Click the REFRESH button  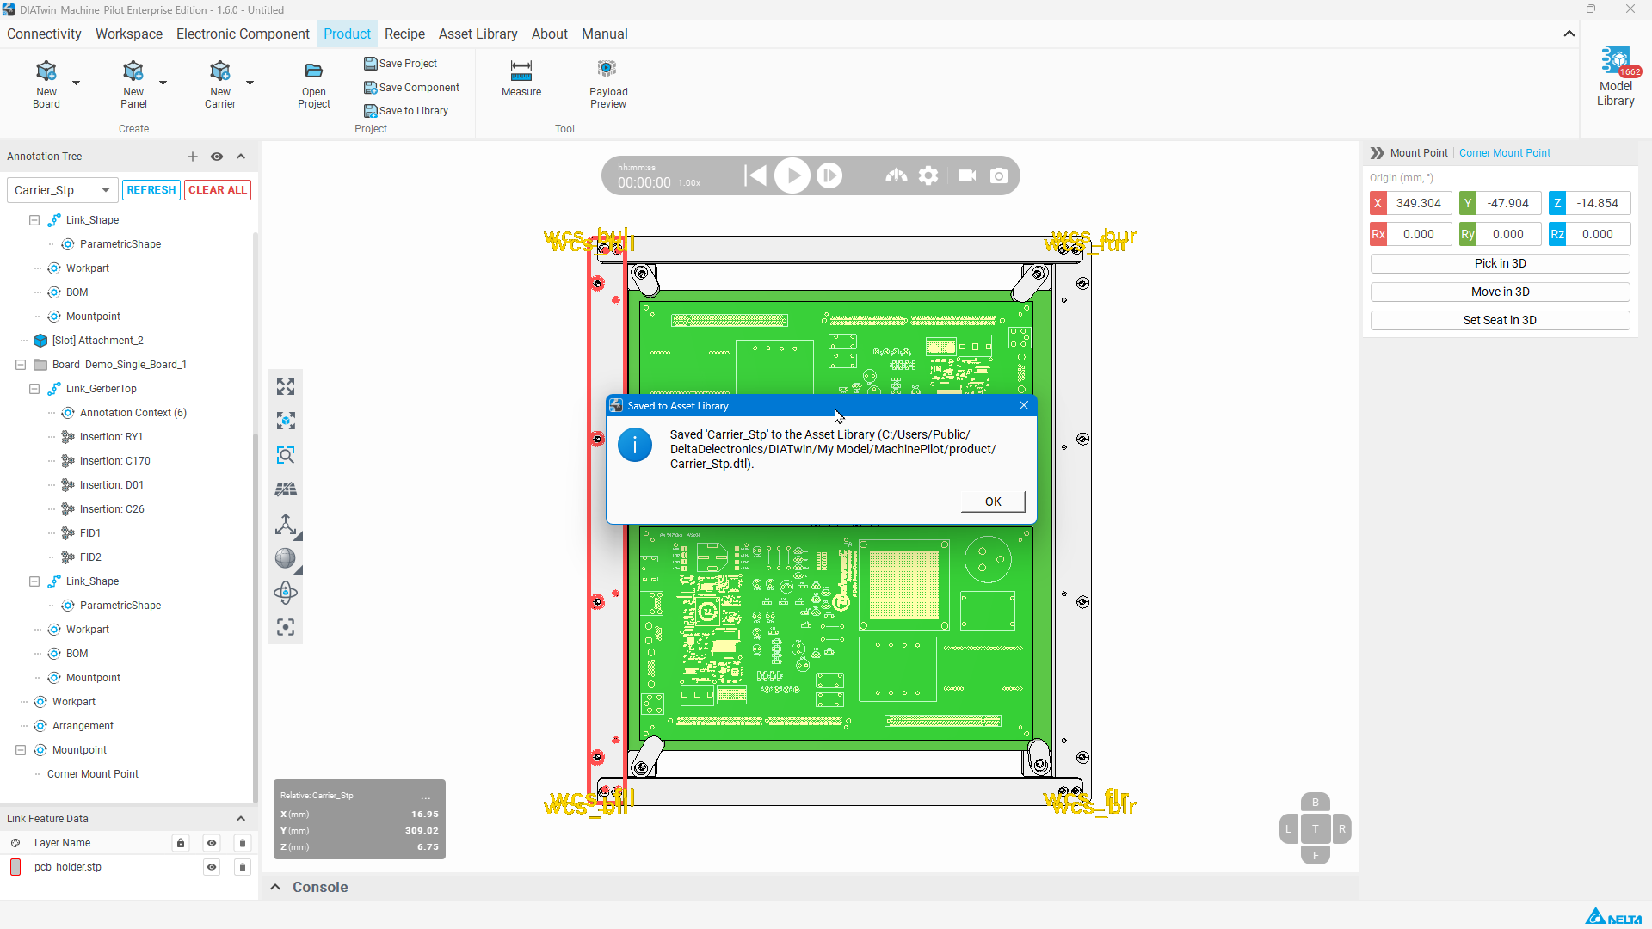tap(151, 190)
